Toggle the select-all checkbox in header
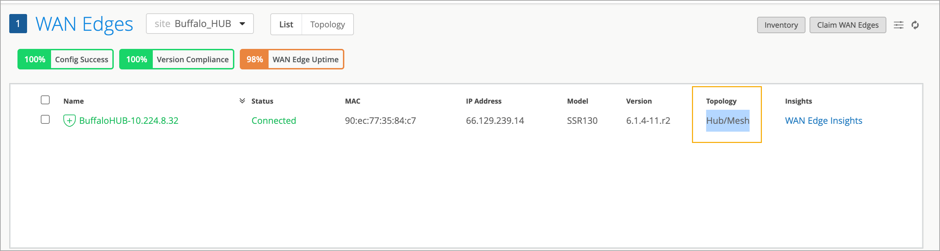 [x=45, y=100]
